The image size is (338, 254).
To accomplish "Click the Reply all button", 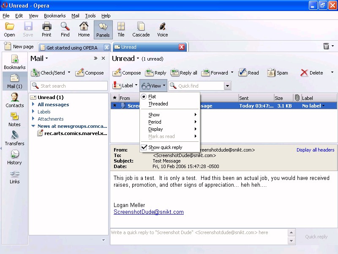I will (184, 73).
